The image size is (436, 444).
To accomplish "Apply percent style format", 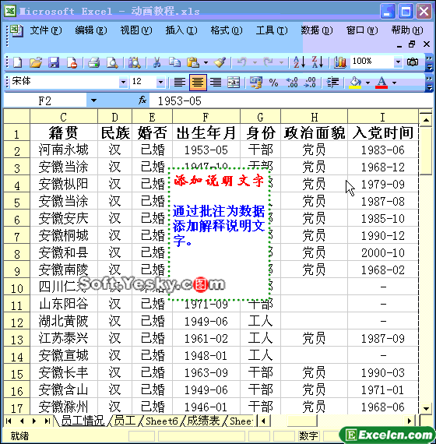I will tap(273, 83).
